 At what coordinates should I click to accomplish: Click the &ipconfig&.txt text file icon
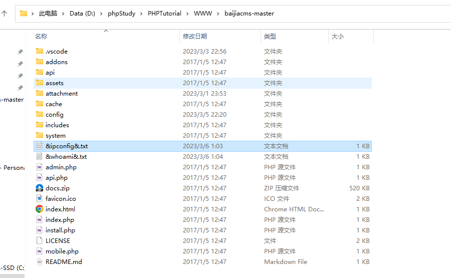pyautogui.click(x=40, y=146)
